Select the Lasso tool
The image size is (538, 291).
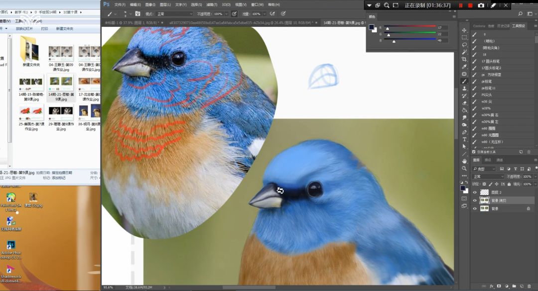click(464, 45)
